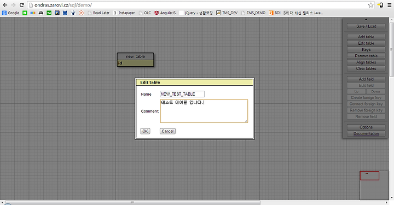
Task: Click the Up field button
Action: tap(356, 91)
